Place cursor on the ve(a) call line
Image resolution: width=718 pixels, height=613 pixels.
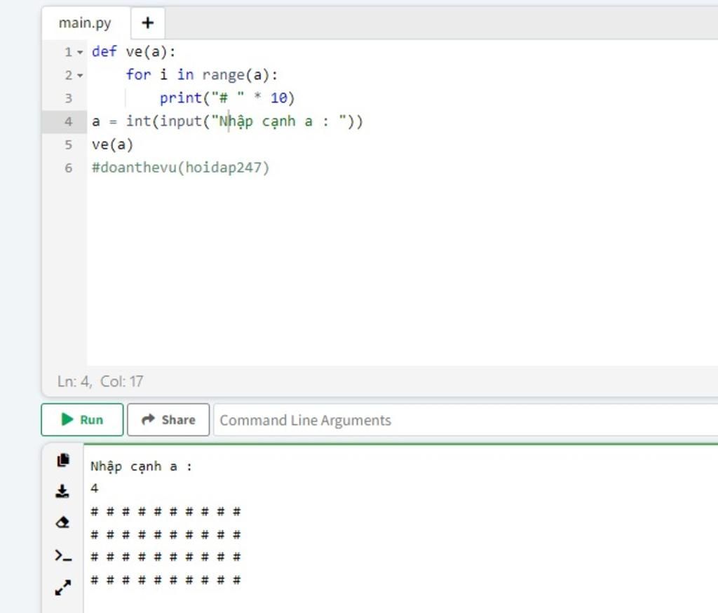(112, 144)
